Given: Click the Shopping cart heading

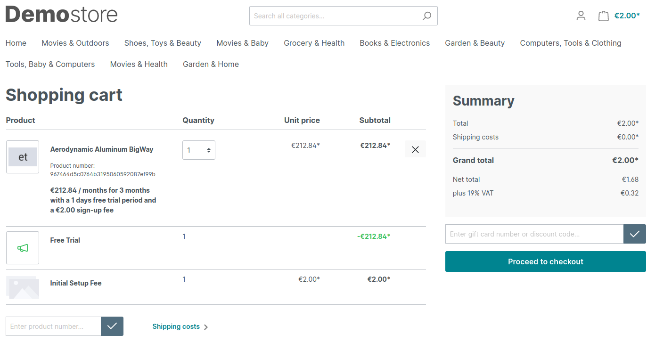Looking at the screenshot, I should pos(64,95).
